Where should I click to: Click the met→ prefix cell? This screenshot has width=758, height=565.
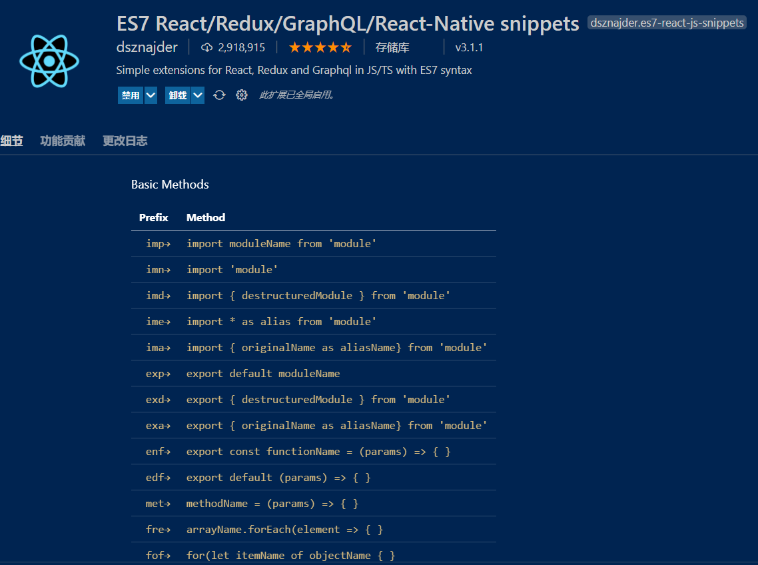(x=159, y=504)
